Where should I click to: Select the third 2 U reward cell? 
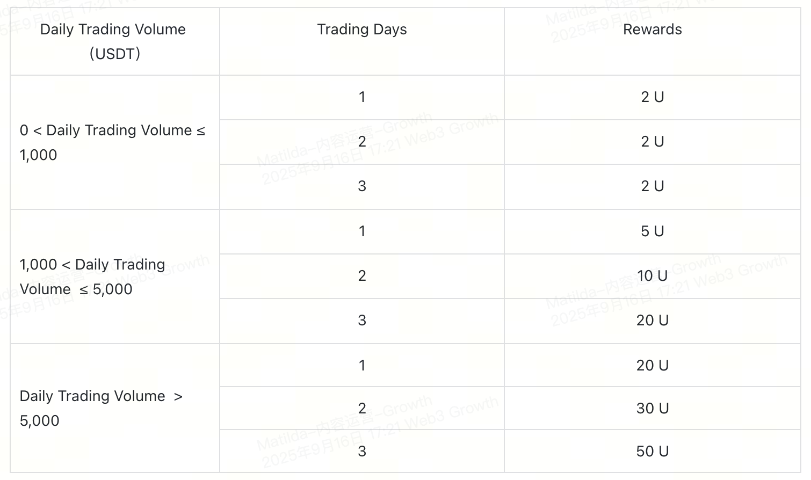(652, 186)
